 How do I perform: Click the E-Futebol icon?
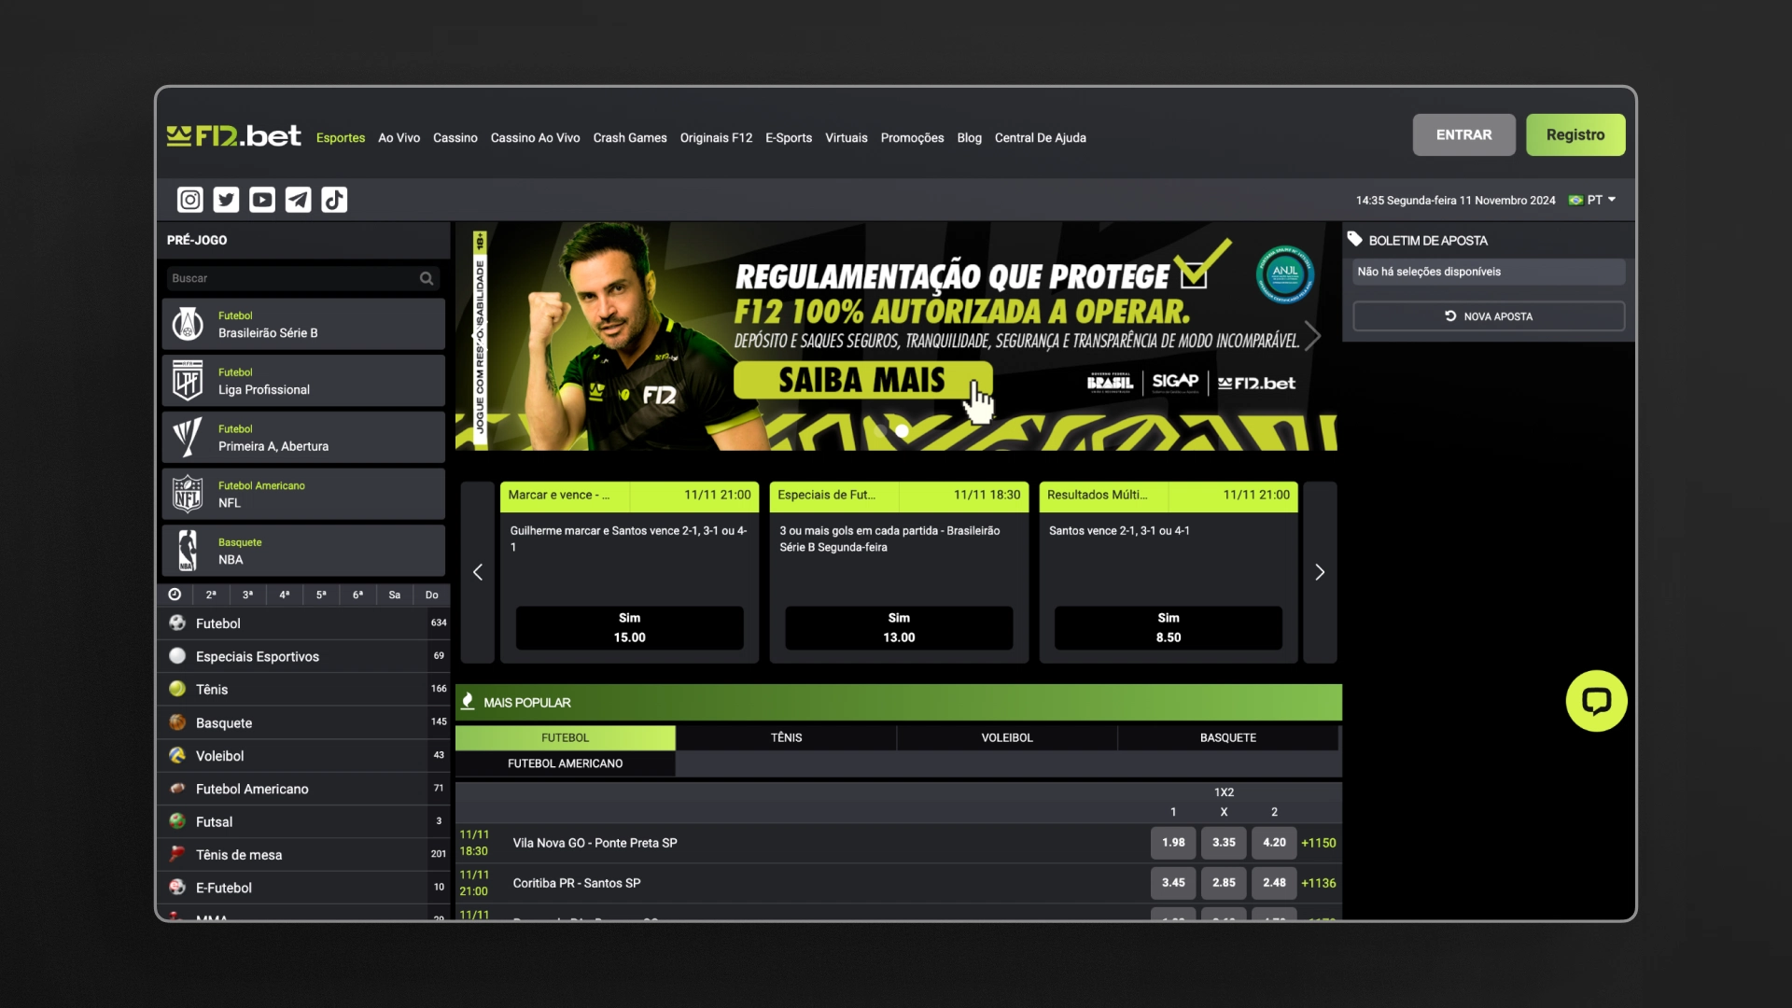click(177, 888)
